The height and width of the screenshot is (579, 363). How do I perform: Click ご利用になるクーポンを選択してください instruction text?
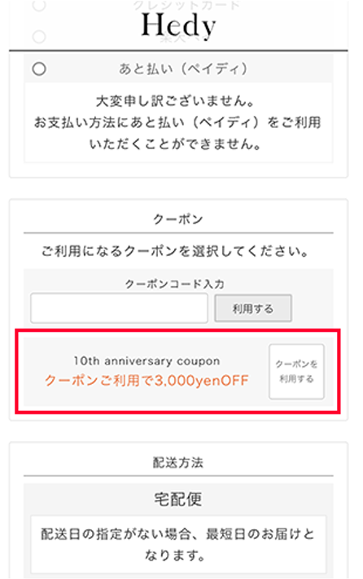coord(176,251)
